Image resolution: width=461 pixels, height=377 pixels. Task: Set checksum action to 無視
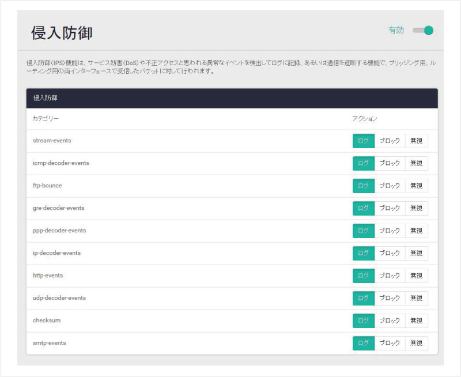416,321
